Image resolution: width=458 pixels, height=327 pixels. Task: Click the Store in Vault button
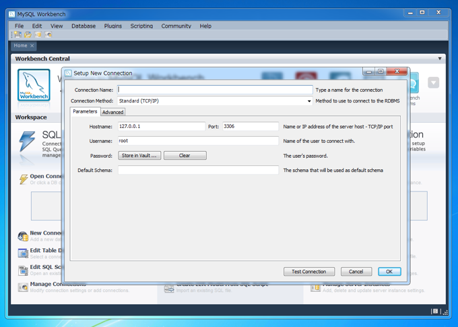click(x=139, y=155)
